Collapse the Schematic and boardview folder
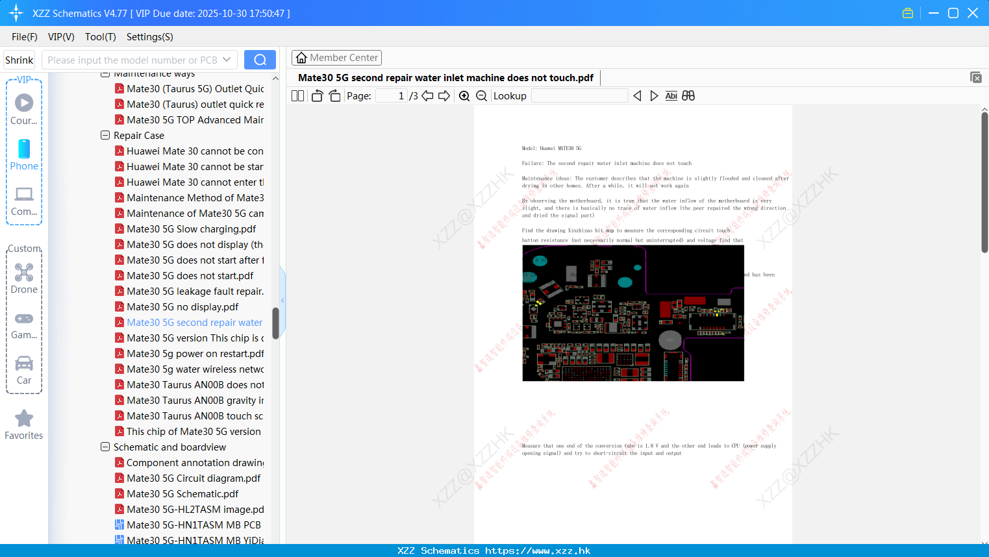Image resolution: width=989 pixels, height=557 pixels. click(x=105, y=447)
